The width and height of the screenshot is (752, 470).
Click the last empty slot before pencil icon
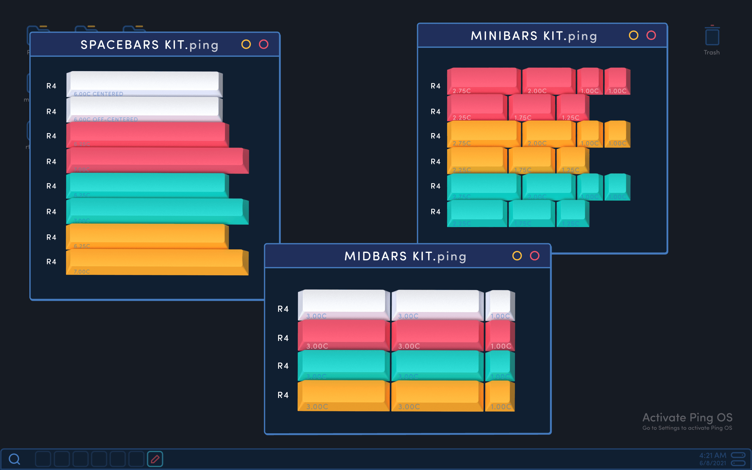coord(136,459)
